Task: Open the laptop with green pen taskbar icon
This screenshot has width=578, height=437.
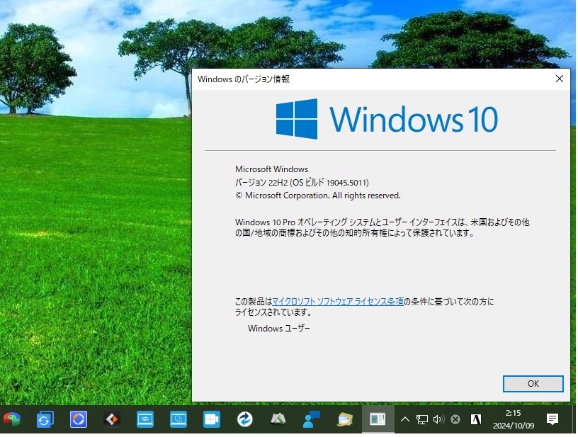Action: coord(278,419)
